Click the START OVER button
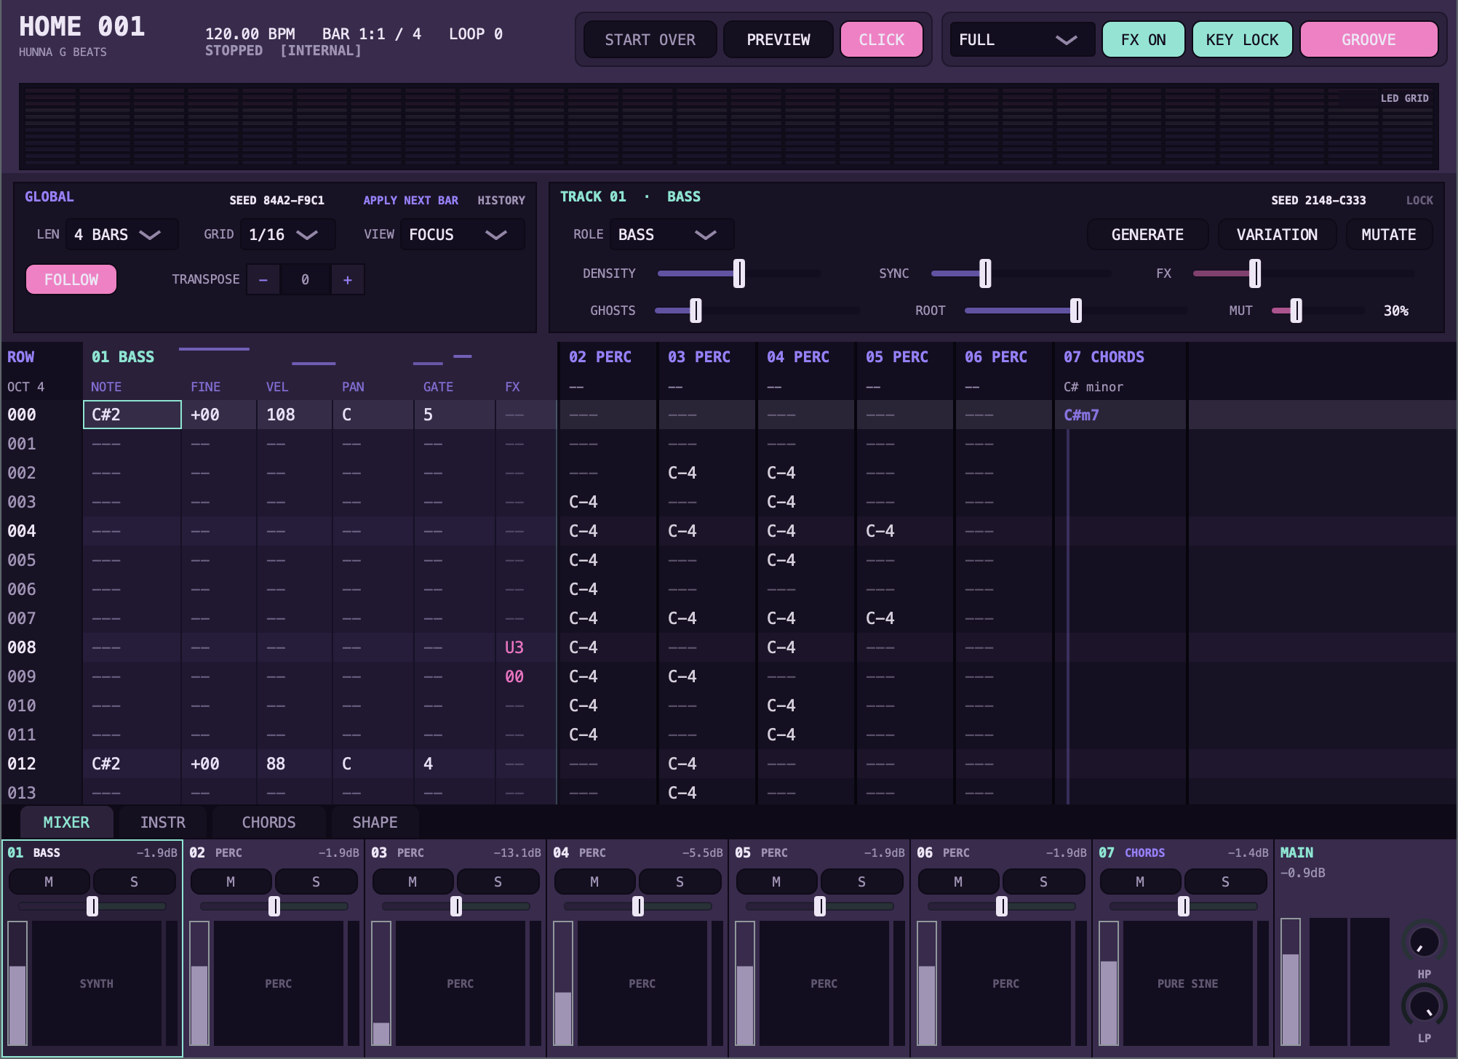 (650, 39)
